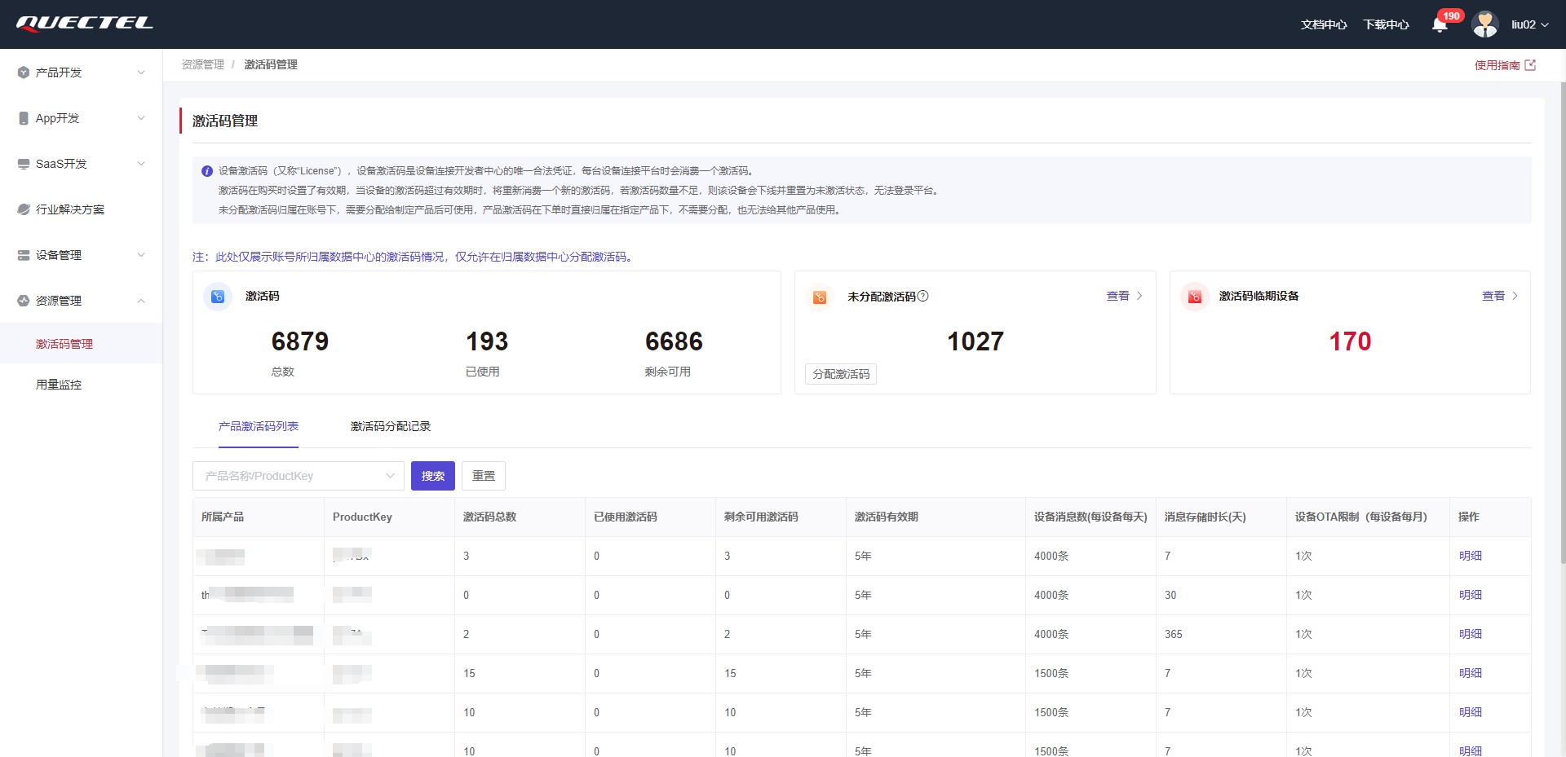Click the expiring devices count 170

pos(1351,341)
